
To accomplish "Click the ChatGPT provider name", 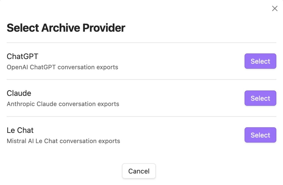I will point(22,56).
